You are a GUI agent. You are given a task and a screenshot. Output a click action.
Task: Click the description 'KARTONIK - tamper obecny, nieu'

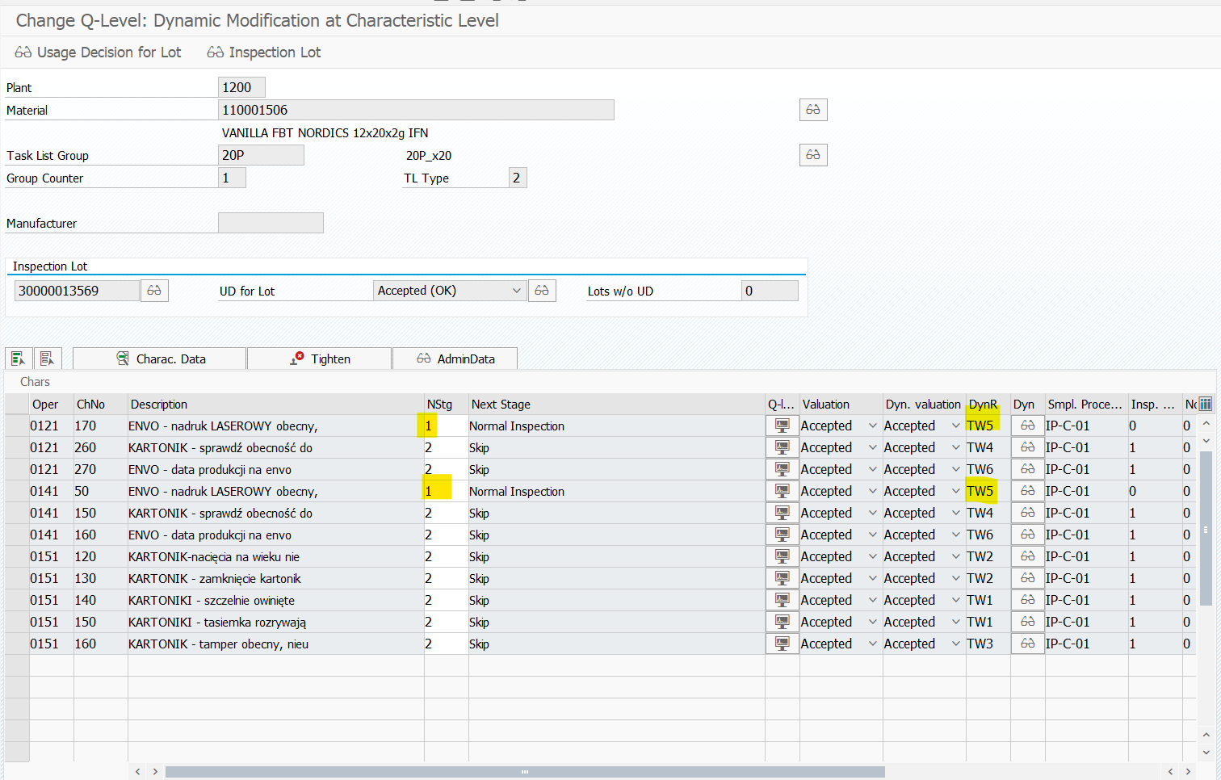[x=218, y=644]
